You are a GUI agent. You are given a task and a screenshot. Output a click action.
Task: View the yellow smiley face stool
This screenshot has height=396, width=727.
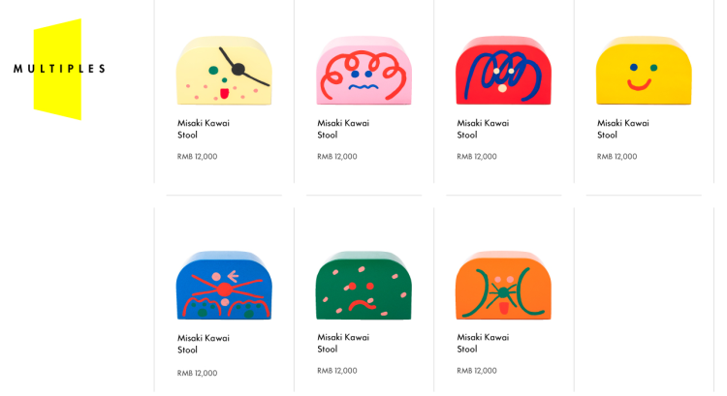(x=644, y=71)
